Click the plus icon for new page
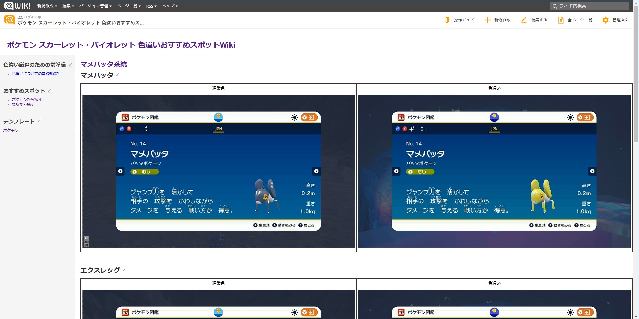This screenshot has height=319, width=639. click(488, 20)
